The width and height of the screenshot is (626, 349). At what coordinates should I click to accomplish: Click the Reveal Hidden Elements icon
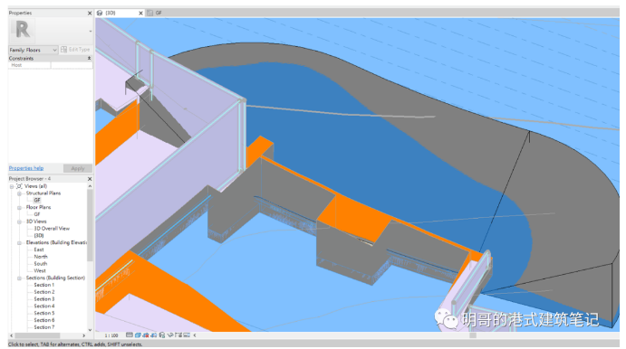click(178, 335)
